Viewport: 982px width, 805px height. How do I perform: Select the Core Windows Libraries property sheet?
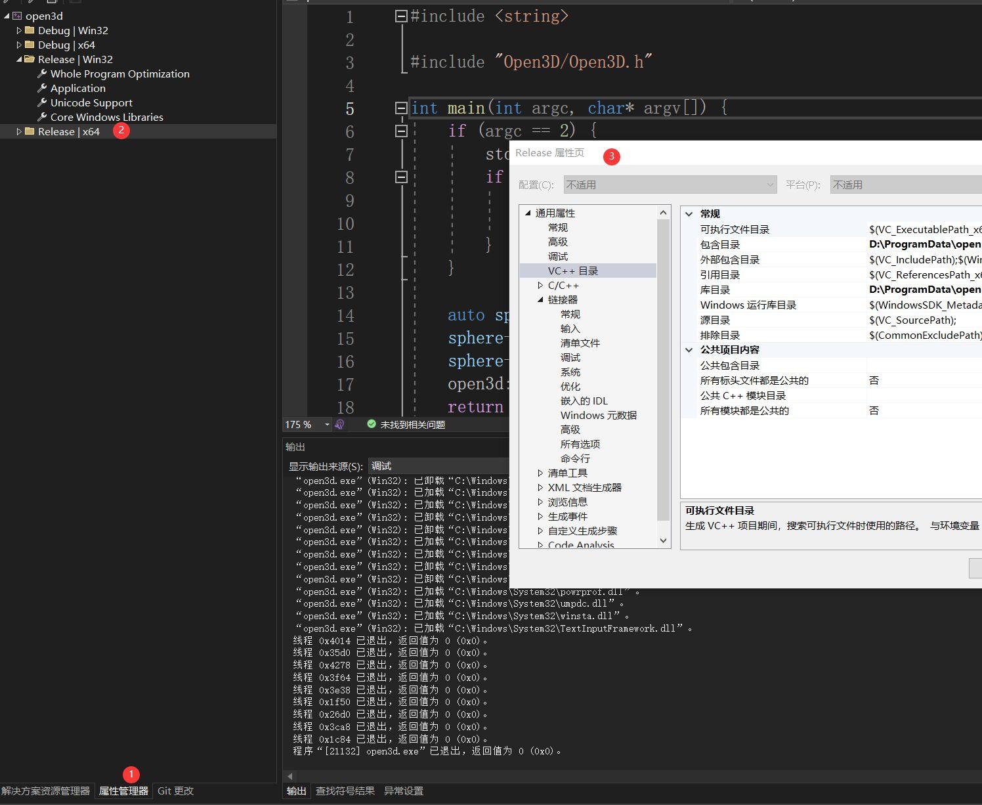[x=107, y=117]
